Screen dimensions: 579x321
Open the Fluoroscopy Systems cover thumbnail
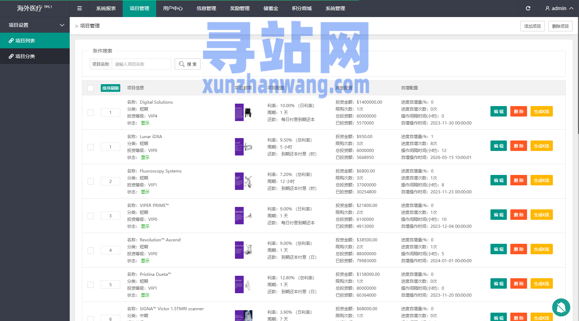243,181
